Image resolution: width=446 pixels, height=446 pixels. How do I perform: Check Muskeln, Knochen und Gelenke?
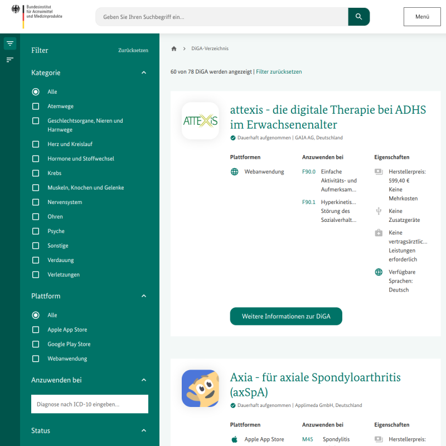[36, 188]
